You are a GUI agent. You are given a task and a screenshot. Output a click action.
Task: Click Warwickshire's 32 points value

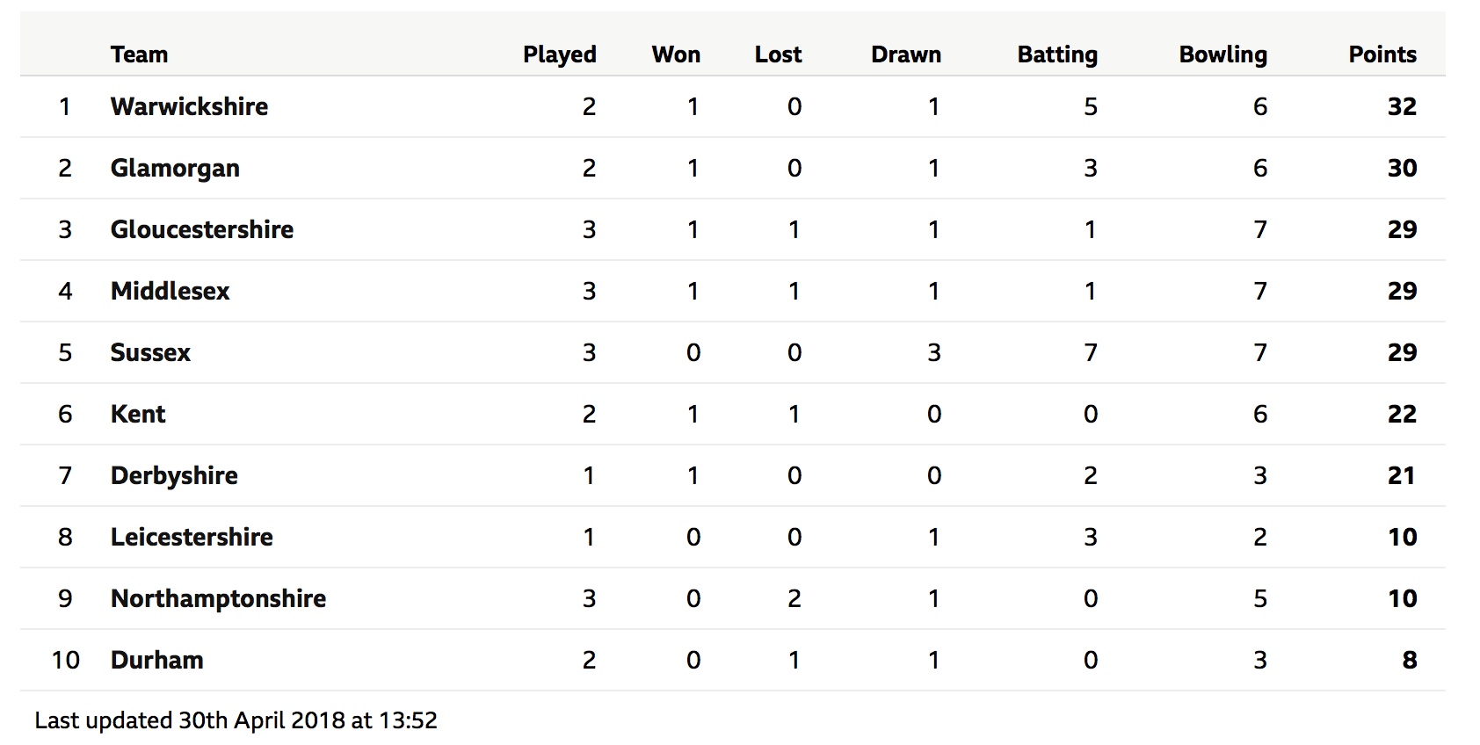click(x=1402, y=106)
